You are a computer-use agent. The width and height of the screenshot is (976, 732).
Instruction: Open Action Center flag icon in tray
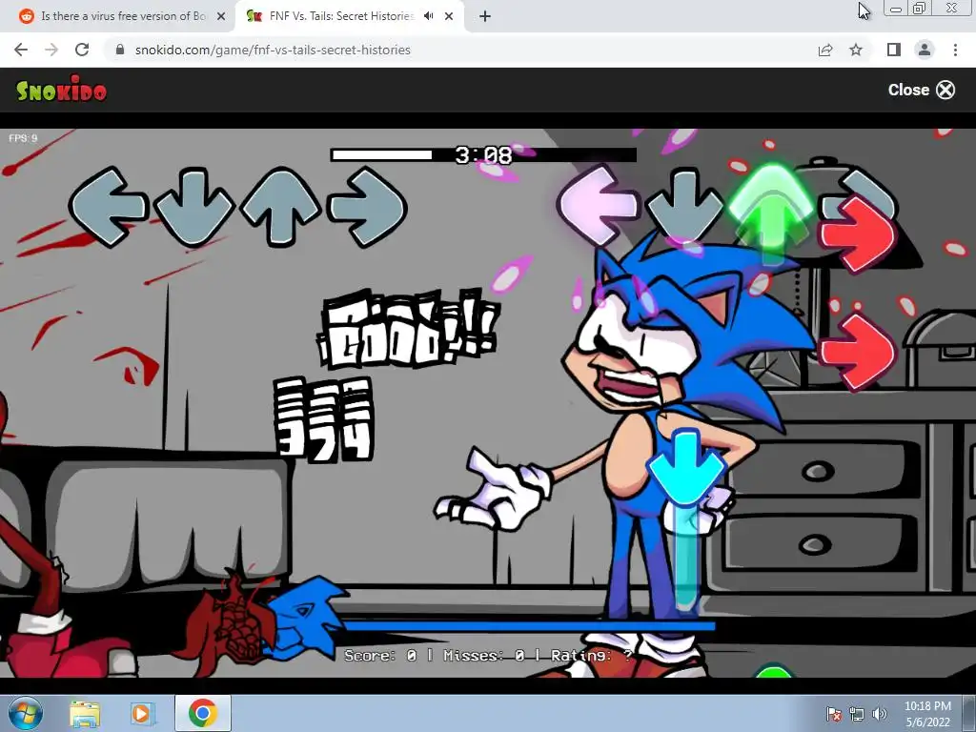[833, 714]
